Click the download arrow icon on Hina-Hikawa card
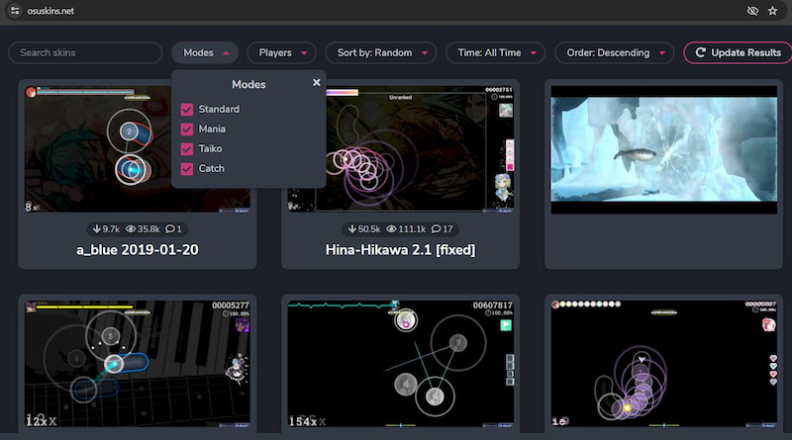This screenshot has height=440, width=792. pyautogui.click(x=352, y=229)
